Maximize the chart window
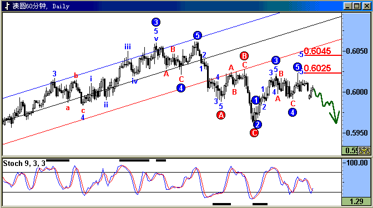 [x=356, y=6]
